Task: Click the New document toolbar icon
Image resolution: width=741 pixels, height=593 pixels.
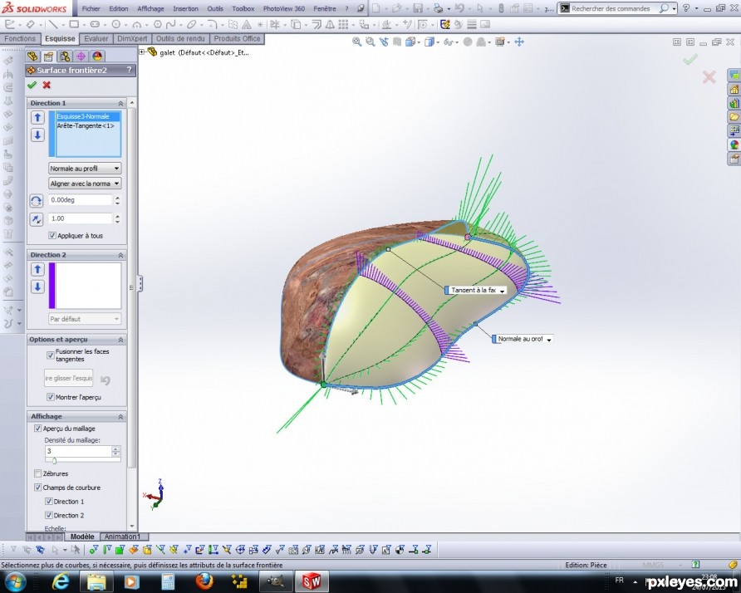Action: tap(375, 8)
